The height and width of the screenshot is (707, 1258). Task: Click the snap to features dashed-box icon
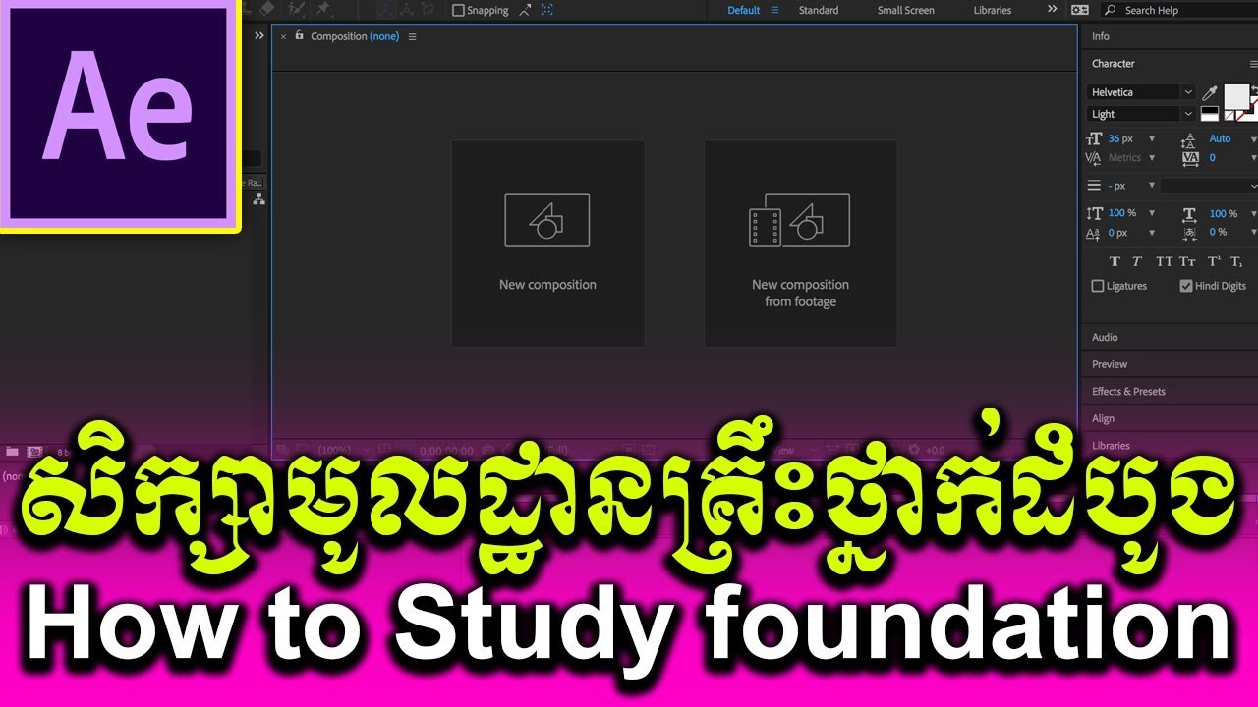(x=547, y=10)
